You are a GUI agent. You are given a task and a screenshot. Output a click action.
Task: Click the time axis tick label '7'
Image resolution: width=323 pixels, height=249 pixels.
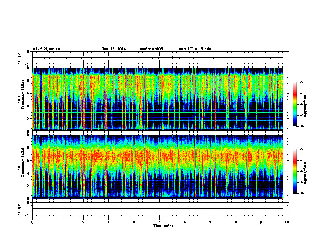210,222
